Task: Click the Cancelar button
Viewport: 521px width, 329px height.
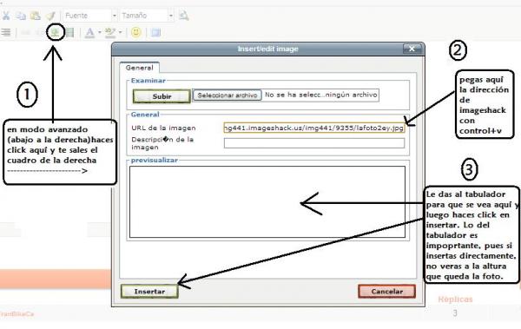Action: [x=386, y=292]
